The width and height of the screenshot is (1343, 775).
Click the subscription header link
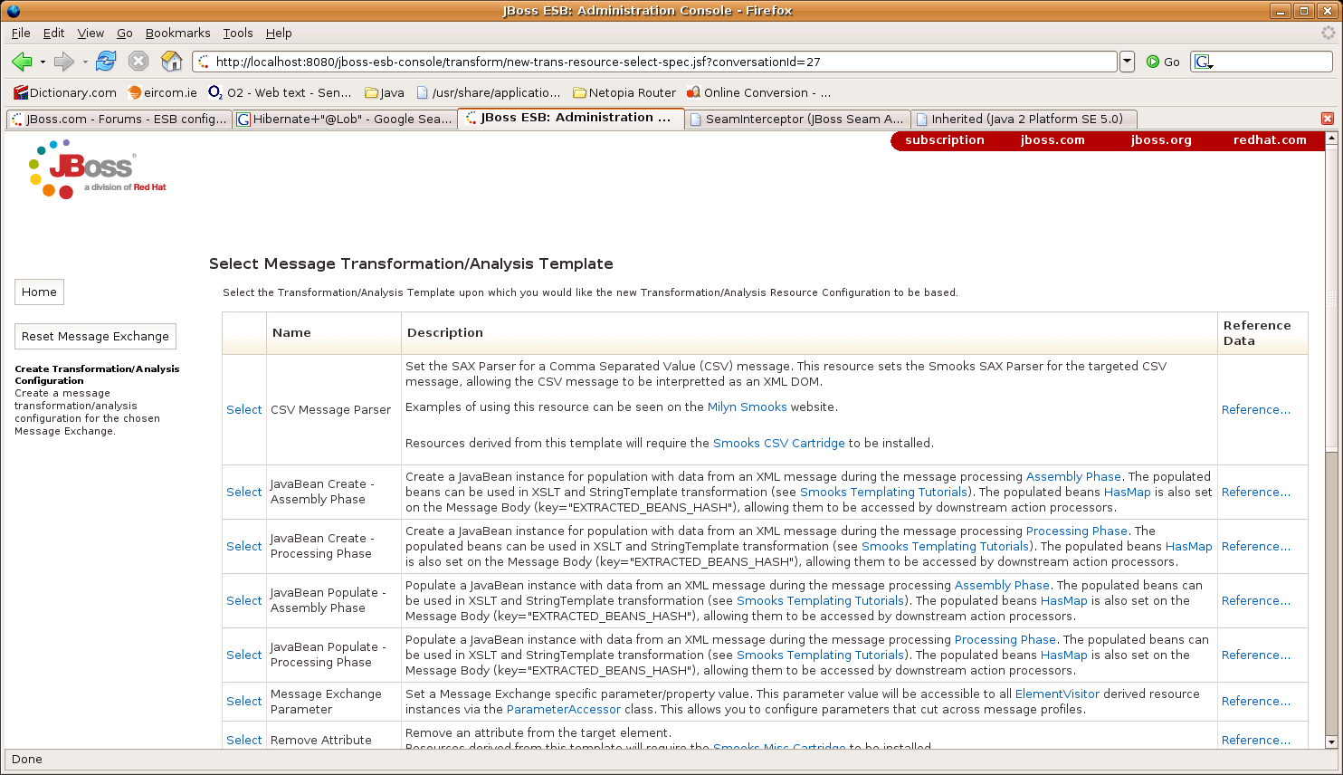945,140
